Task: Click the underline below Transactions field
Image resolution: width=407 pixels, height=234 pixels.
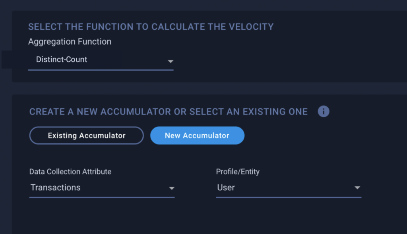Action: tap(102, 197)
